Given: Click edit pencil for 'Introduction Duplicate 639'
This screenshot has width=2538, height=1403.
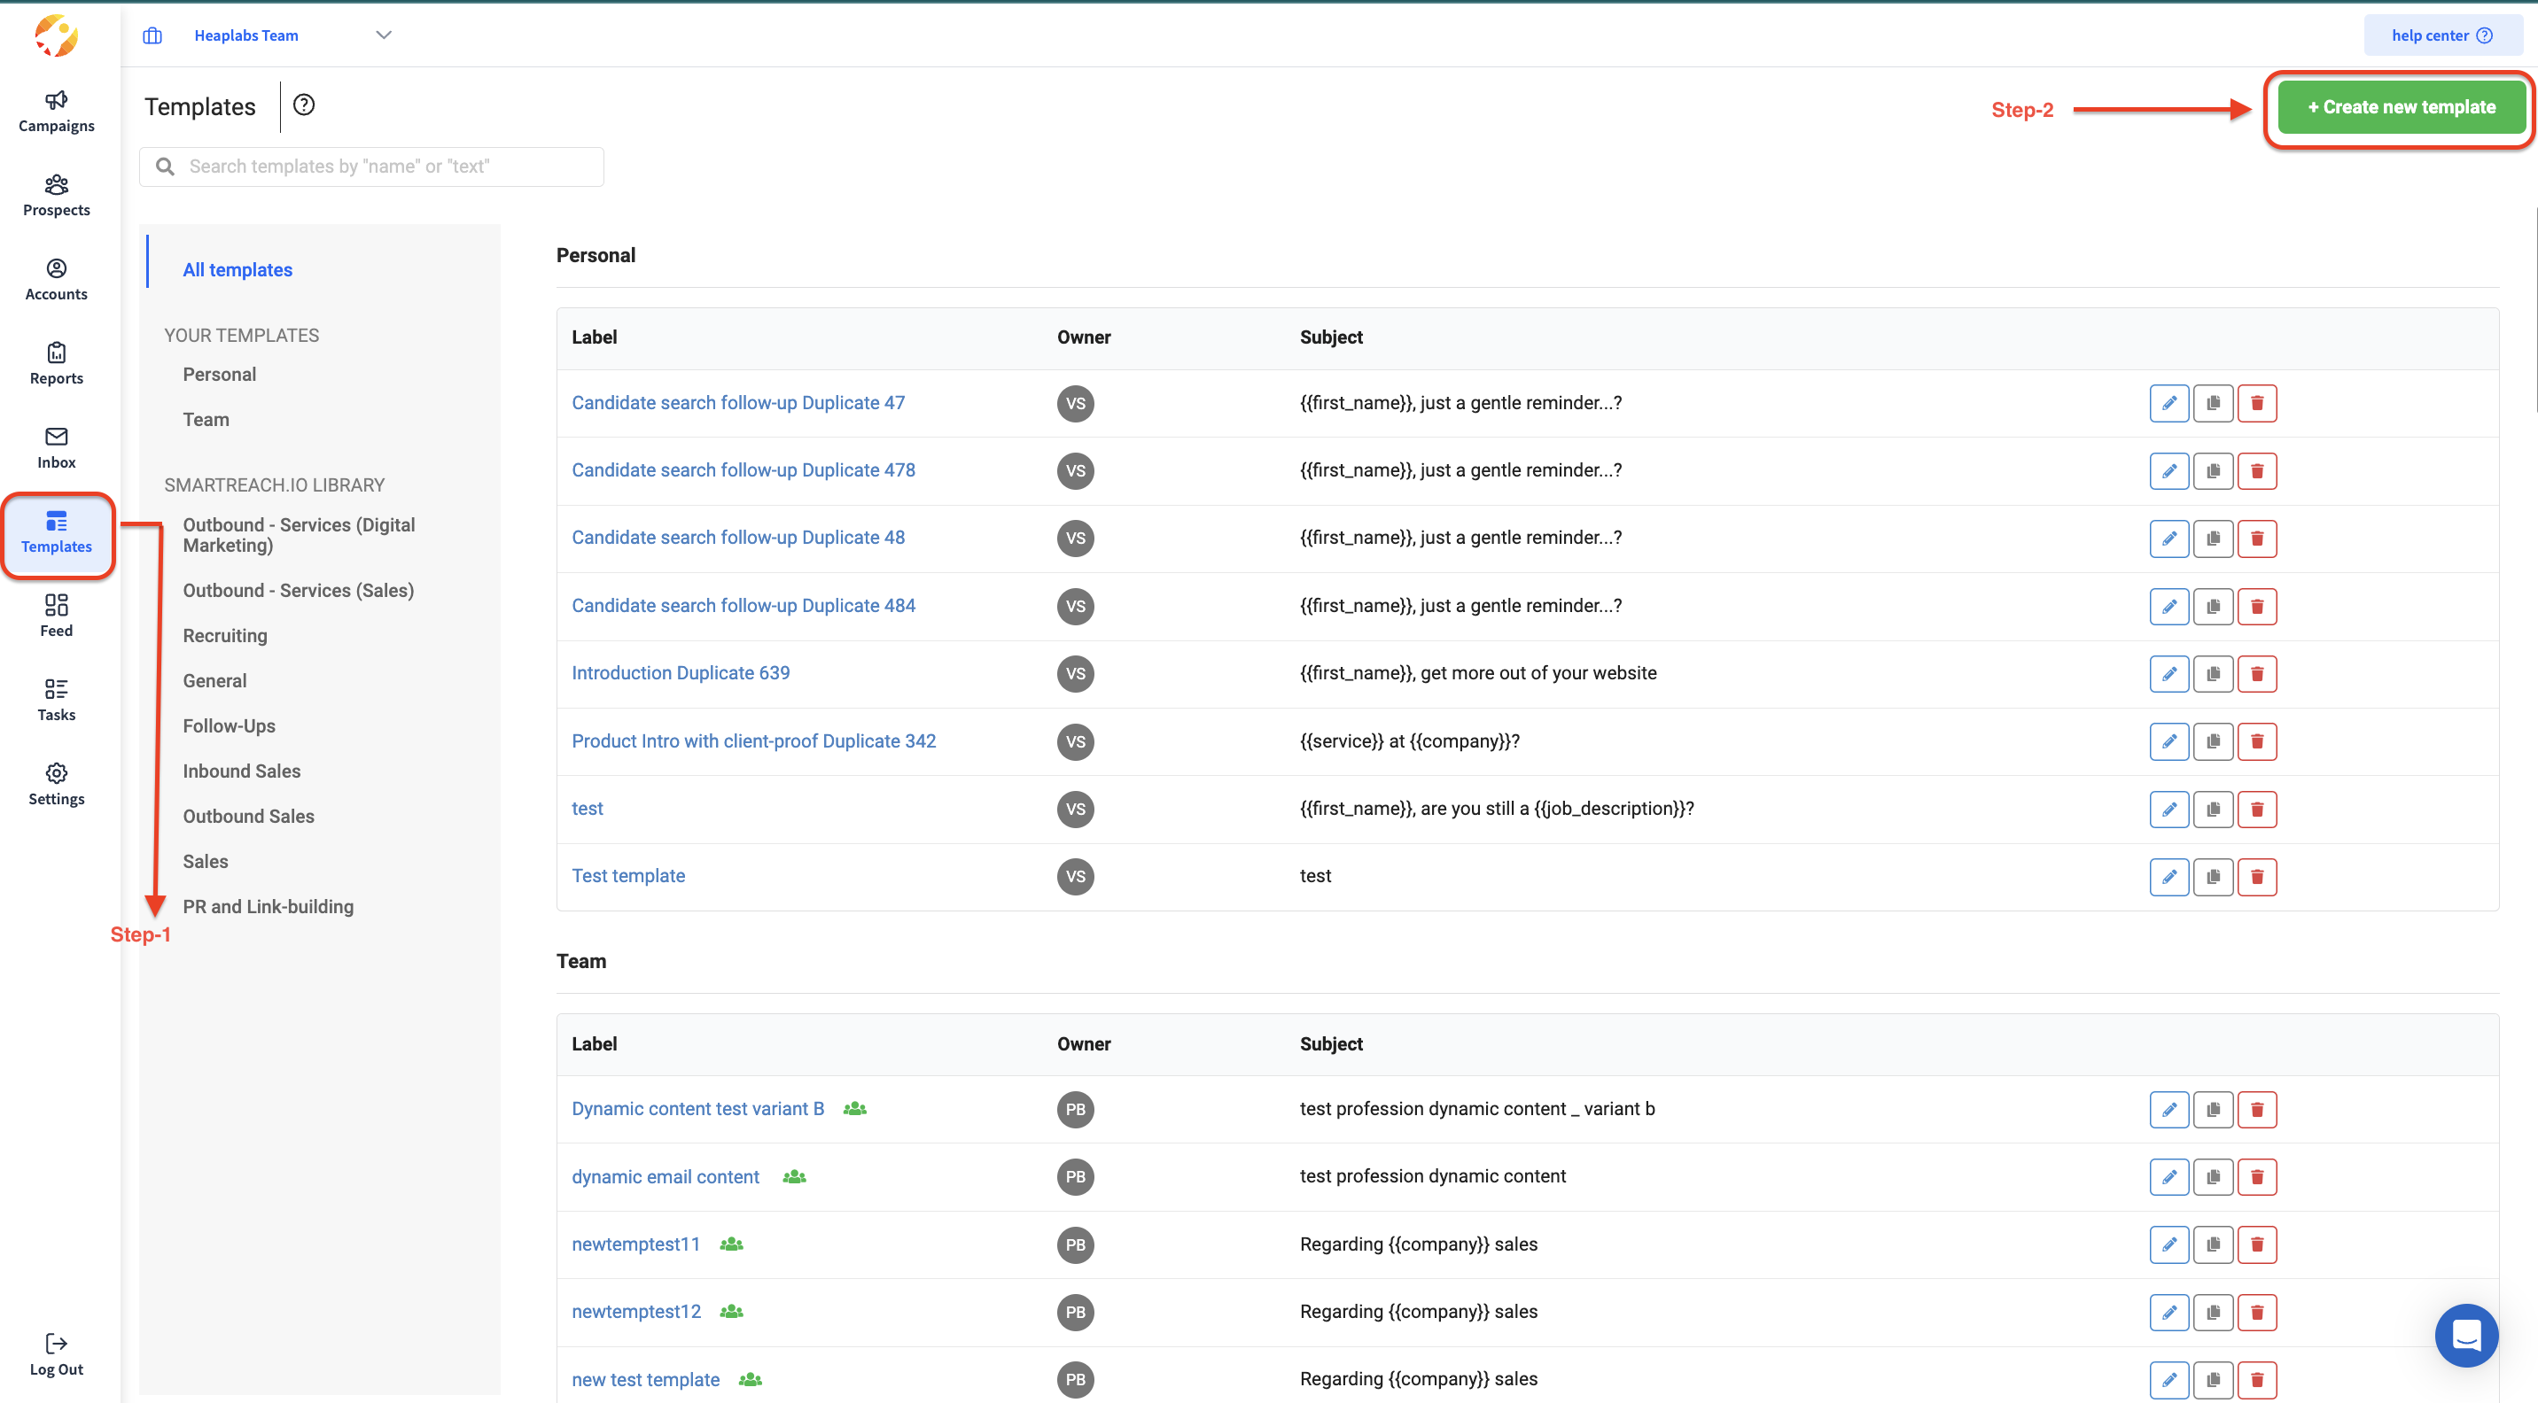Looking at the screenshot, I should (x=2168, y=673).
